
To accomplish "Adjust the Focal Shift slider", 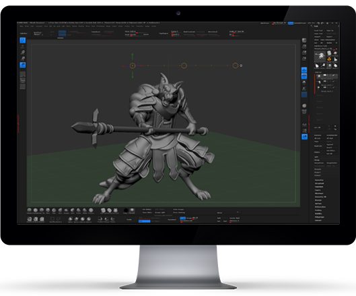I will [x=137, y=32].
